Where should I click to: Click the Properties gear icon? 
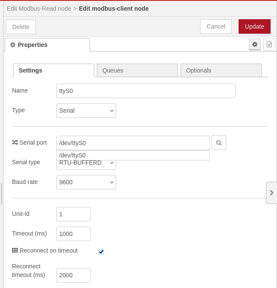tap(13, 45)
